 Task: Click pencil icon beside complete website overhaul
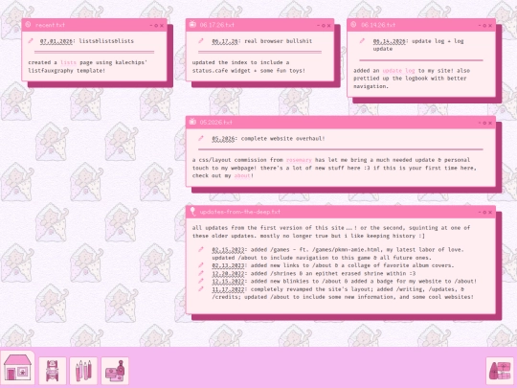pos(200,138)
